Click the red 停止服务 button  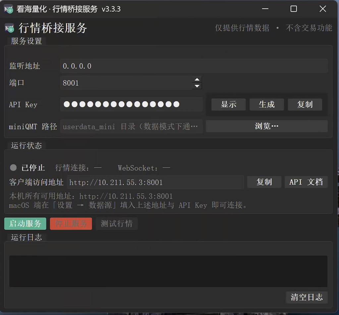[71, 223]
